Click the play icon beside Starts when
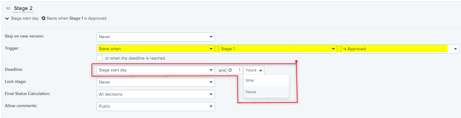Image resolution: width=461 pixels, height=118 pixels. pyautogui.click(x=43, y=18)
